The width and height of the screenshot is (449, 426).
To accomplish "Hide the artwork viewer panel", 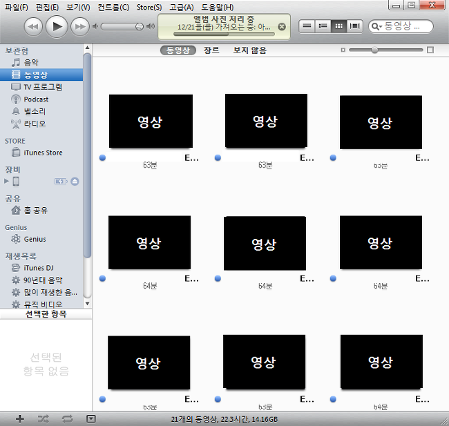I will tap(90, 419).
